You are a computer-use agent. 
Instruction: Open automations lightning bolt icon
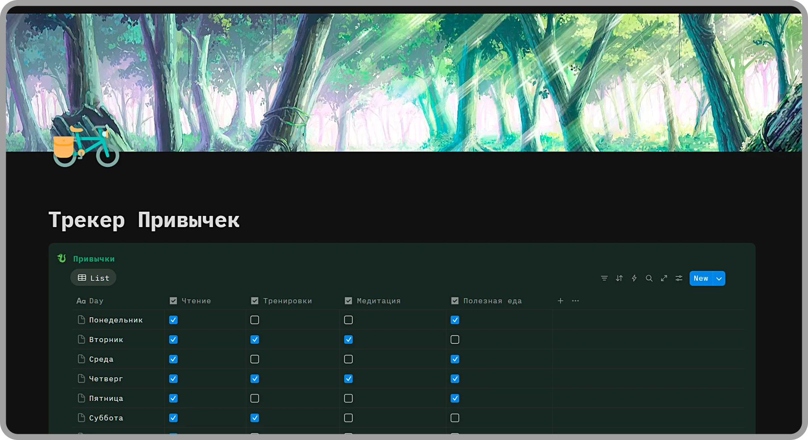pyautogui.click(x=634, y=278)
